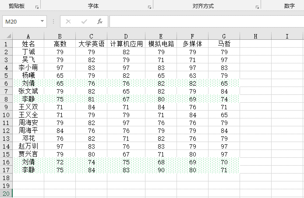The image size is (304, 198).
Task: Click 大学英语 score 74 in row 16
Action: [91, 162]
